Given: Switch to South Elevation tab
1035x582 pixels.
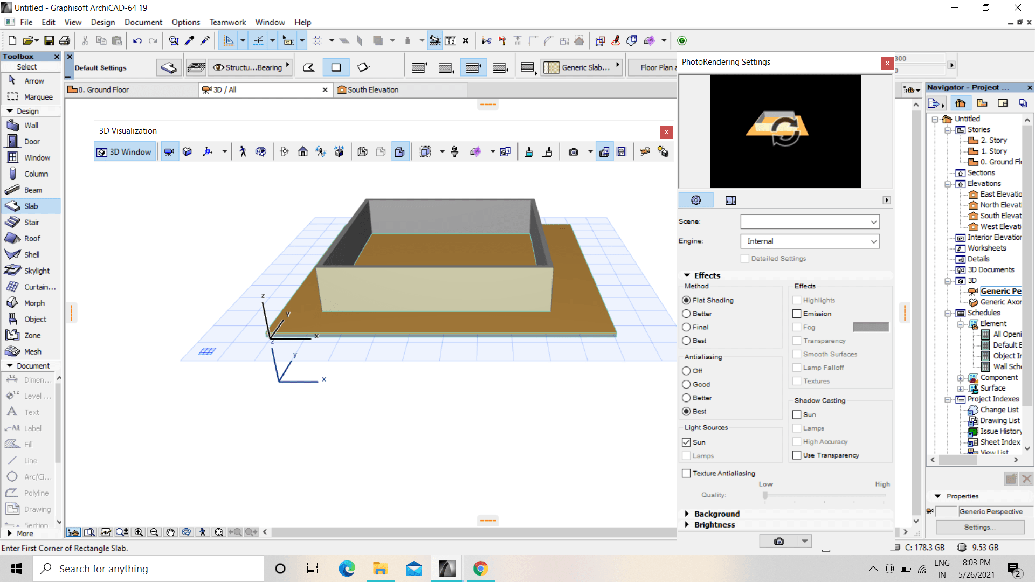Looking at the screenshot, I should [x=372, y=90].
